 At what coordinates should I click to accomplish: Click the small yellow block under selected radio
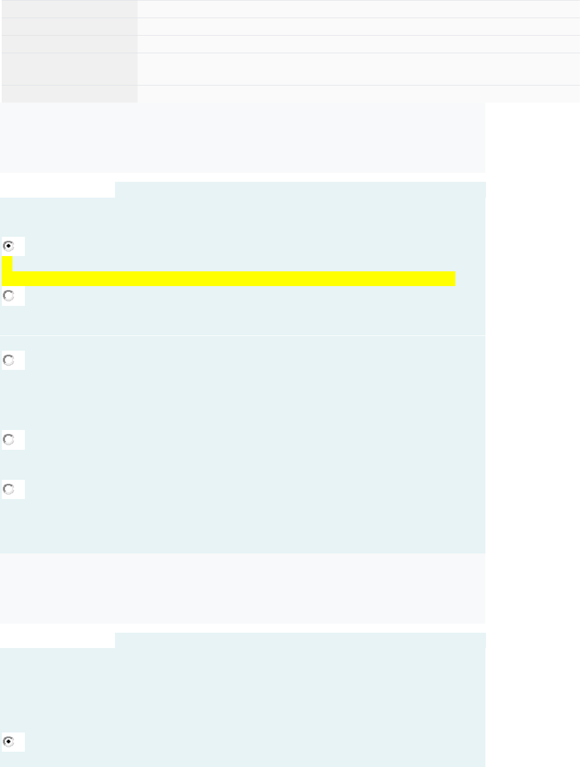[7, 264]
